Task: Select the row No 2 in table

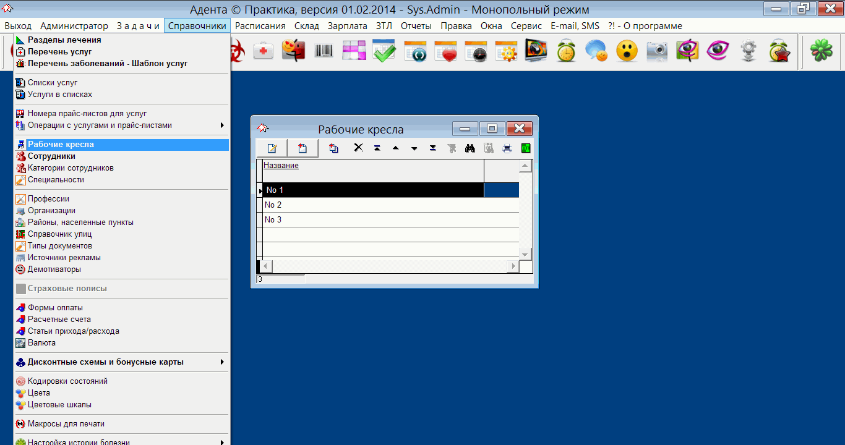Action: coord(371,205)
